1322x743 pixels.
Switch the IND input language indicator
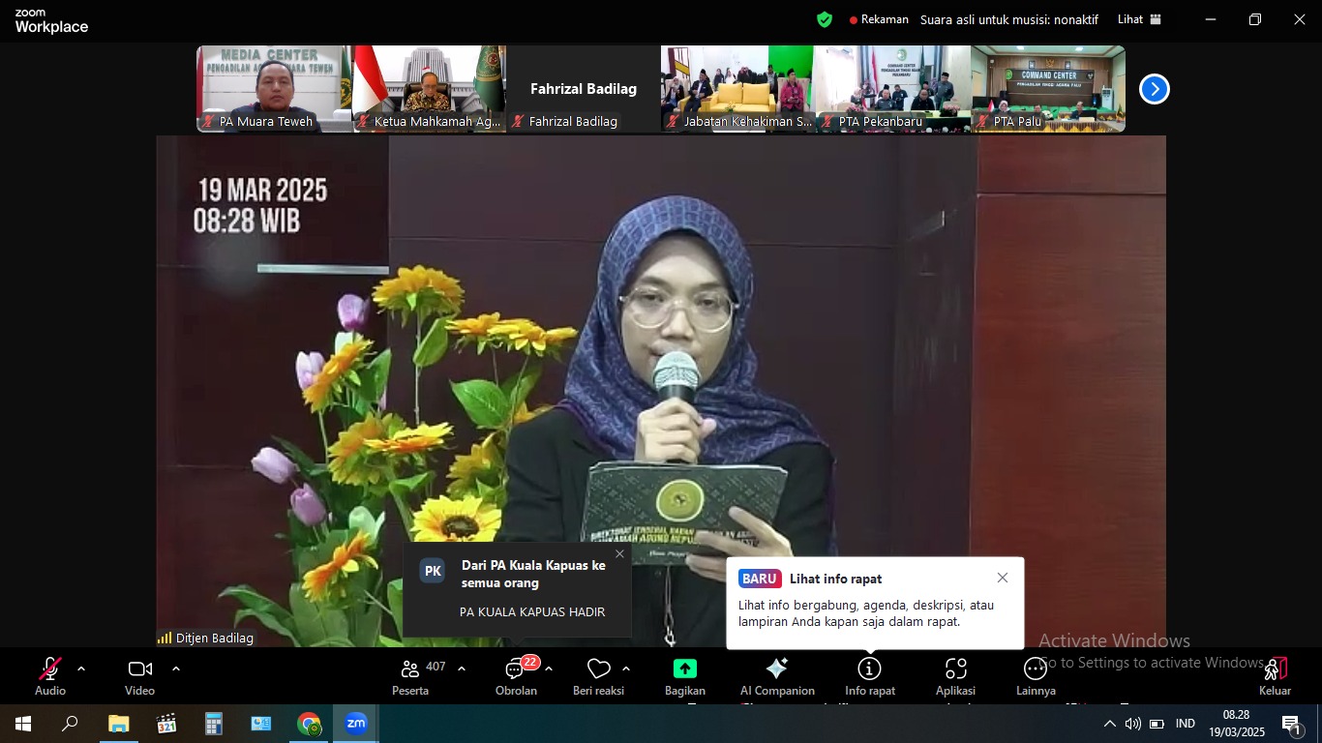click(x=1186, y=724)
